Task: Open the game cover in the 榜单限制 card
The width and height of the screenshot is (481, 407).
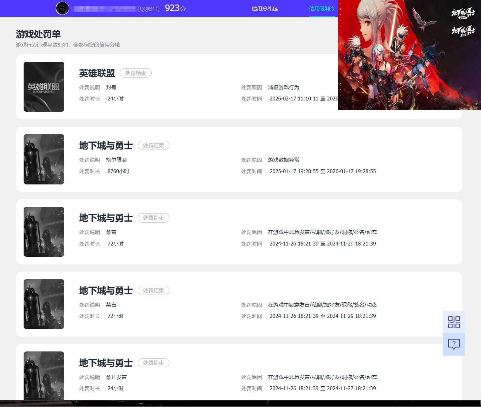Action: (44, 159)
